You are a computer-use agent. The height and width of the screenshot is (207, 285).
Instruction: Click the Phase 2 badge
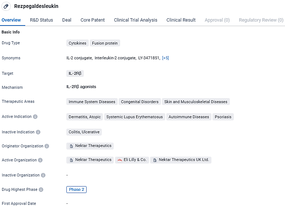point(76,189)
